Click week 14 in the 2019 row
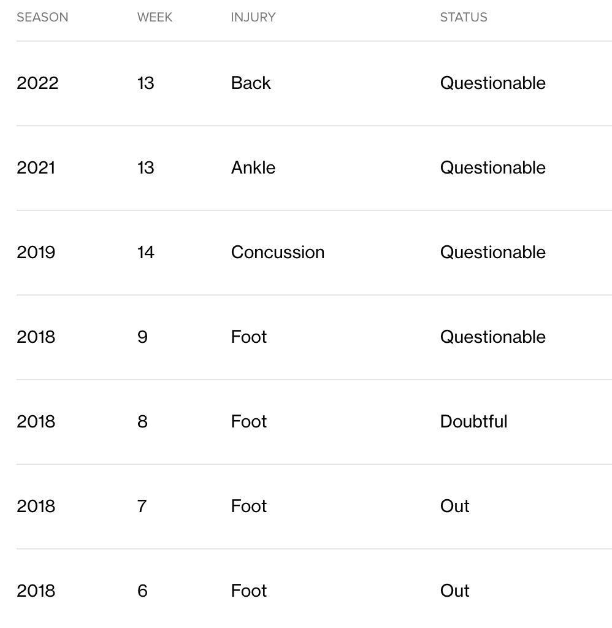Viewport: 612px width, 628px height. (x=145, y=252)
